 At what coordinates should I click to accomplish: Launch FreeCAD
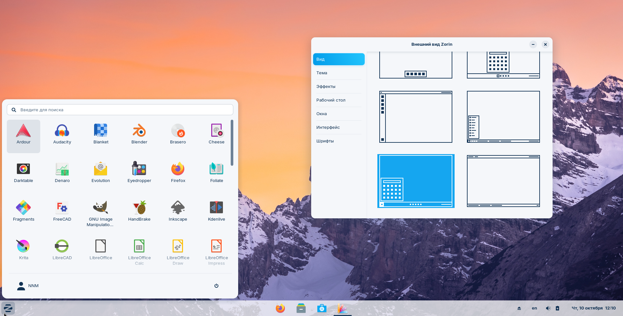tap(62, 213)
